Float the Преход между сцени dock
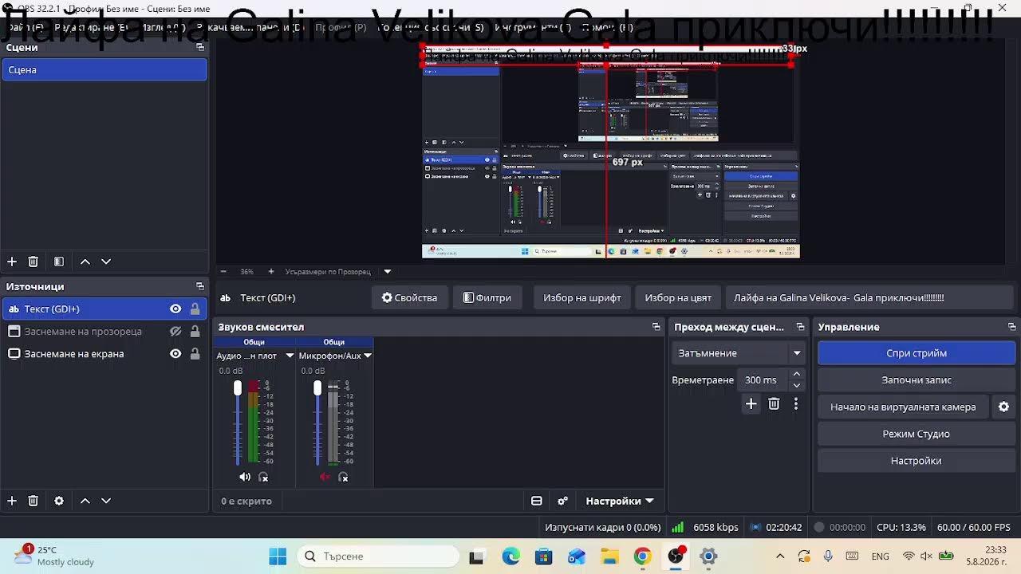The height and width of the screenshot is (574, 1021). (x=801, y=327)
